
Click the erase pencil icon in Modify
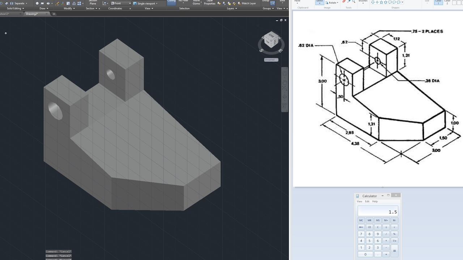click(57, 3)
